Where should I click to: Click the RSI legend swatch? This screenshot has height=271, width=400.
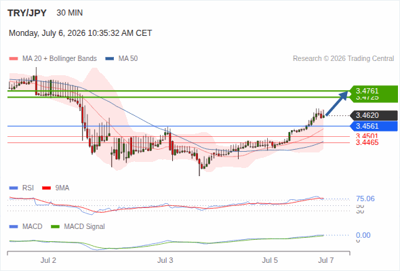pos(14,188)
